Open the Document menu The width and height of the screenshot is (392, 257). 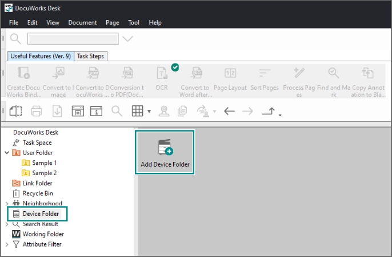click(x=82, y=22)
